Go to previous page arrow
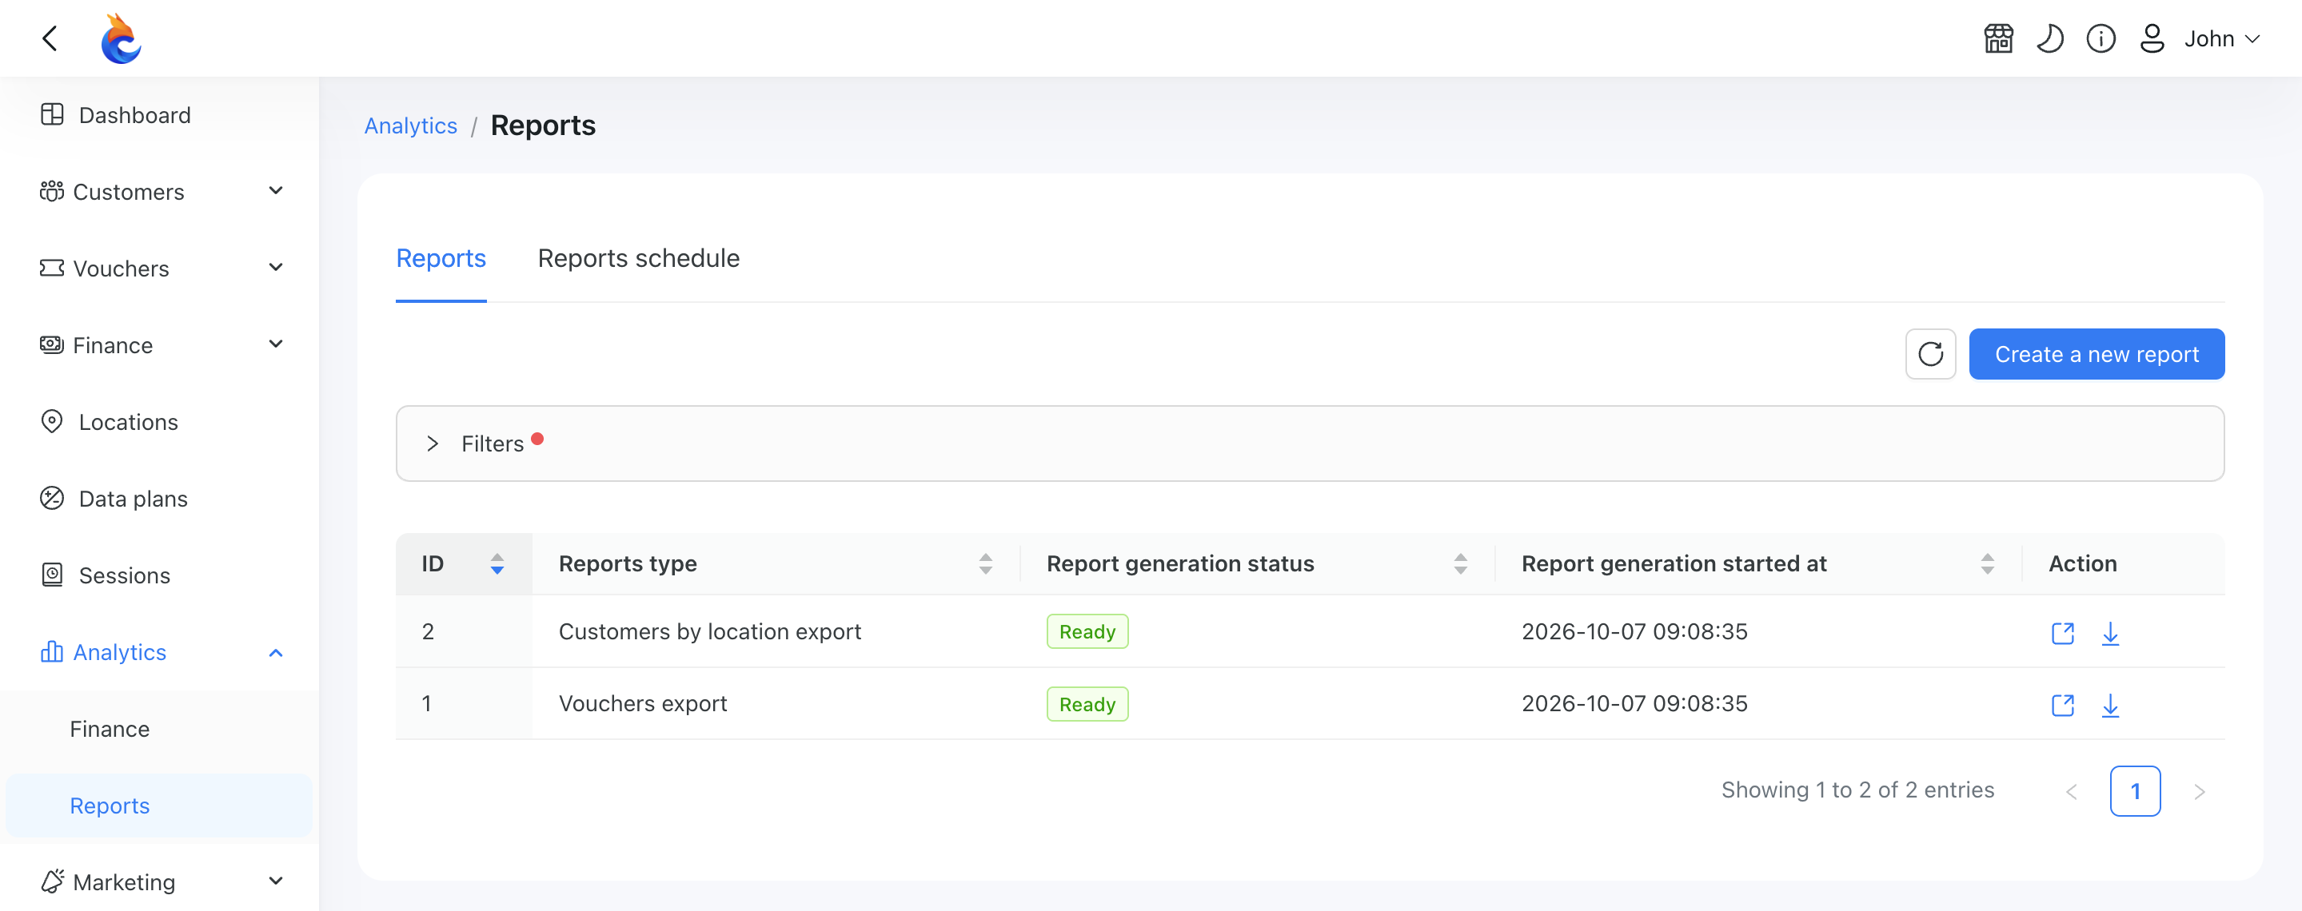The image size is (2302, 911). pyautogui.click(x=2072, y=791)
